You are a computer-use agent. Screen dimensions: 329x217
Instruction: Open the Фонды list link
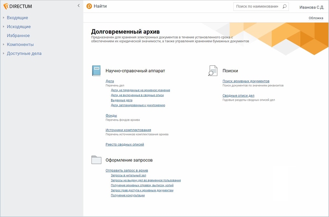point(111,116)
